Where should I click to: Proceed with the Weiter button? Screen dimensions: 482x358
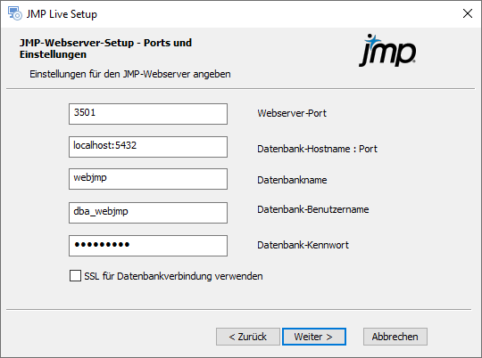[x=314, y=337]
